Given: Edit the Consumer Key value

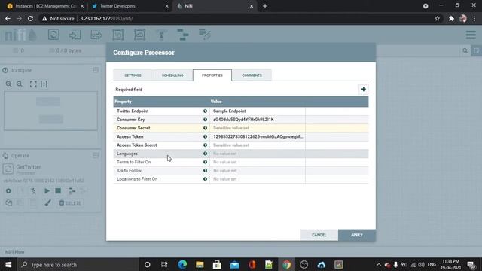Looking at the screenshot, I should 258,120.
